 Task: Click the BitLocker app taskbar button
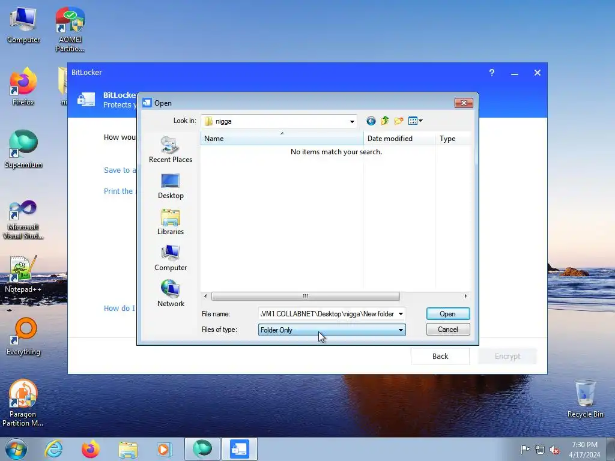click(240, 449)
